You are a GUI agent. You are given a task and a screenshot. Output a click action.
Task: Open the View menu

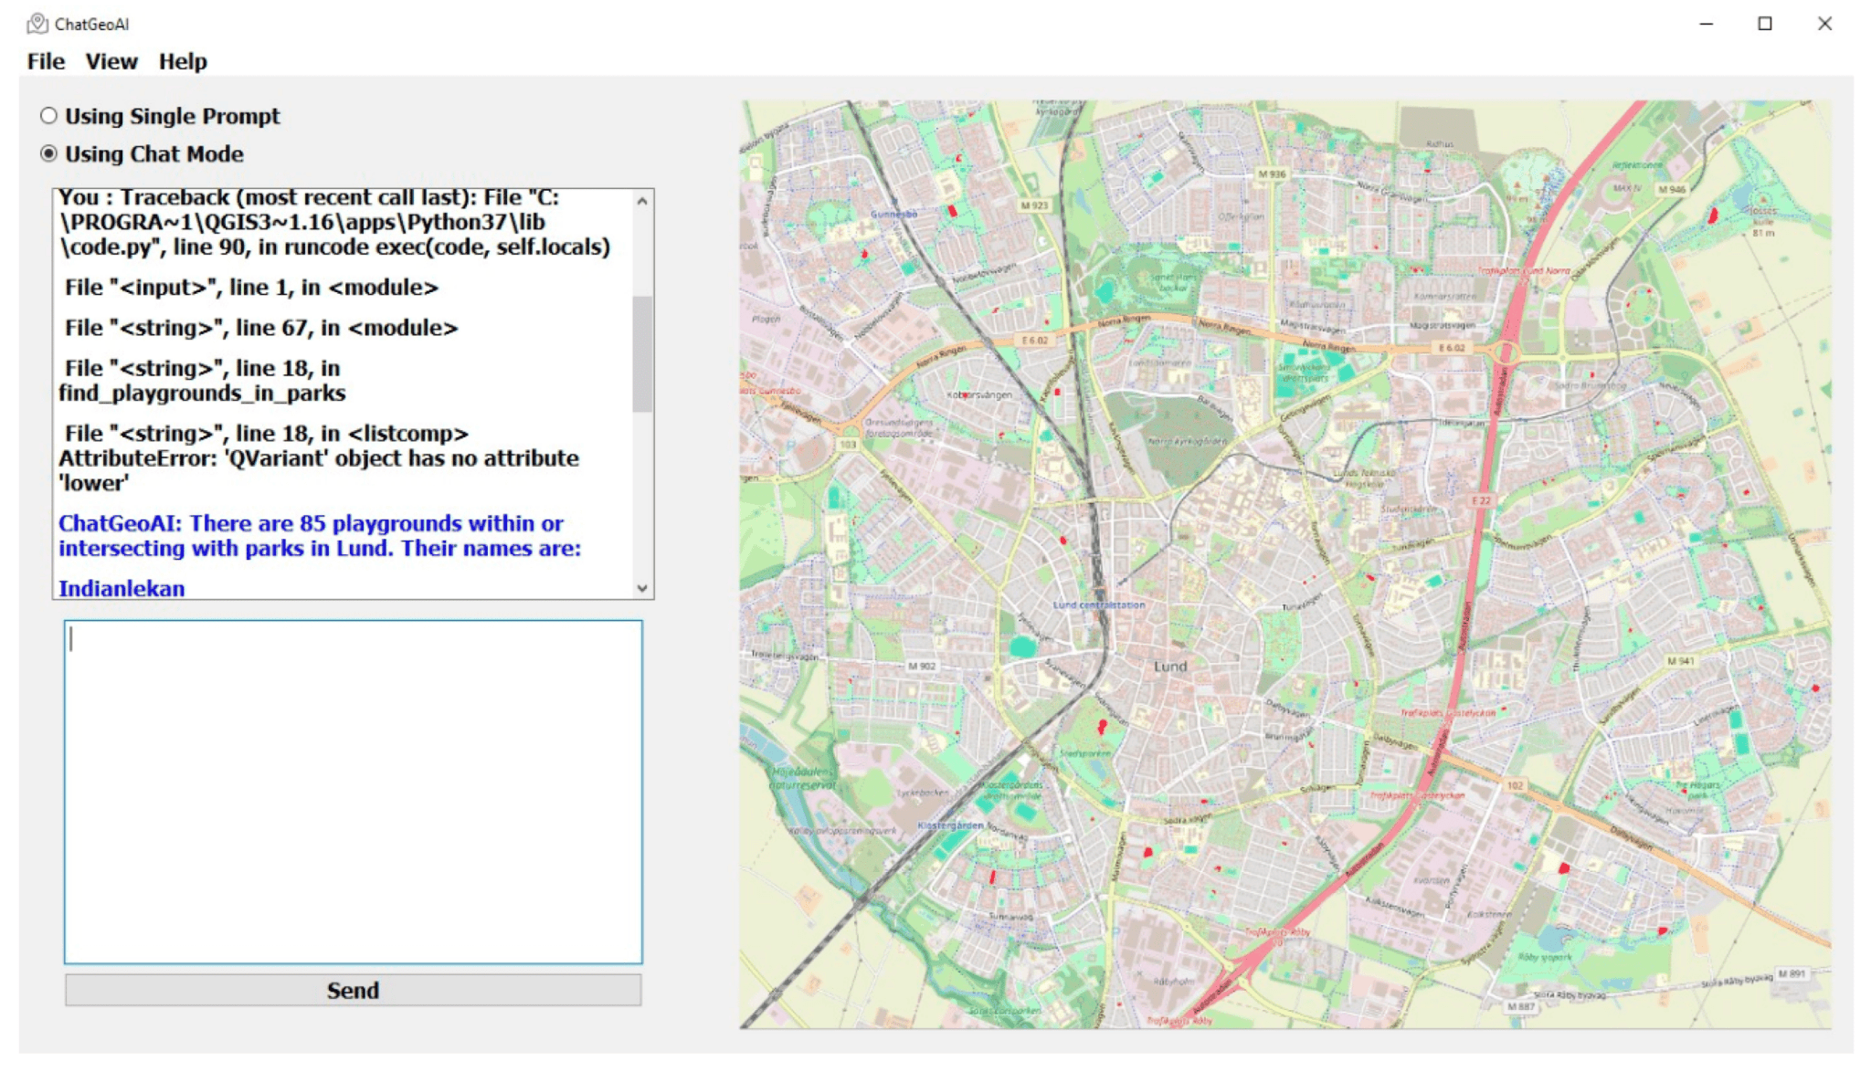pyautogui.click(x=111, y=61)
